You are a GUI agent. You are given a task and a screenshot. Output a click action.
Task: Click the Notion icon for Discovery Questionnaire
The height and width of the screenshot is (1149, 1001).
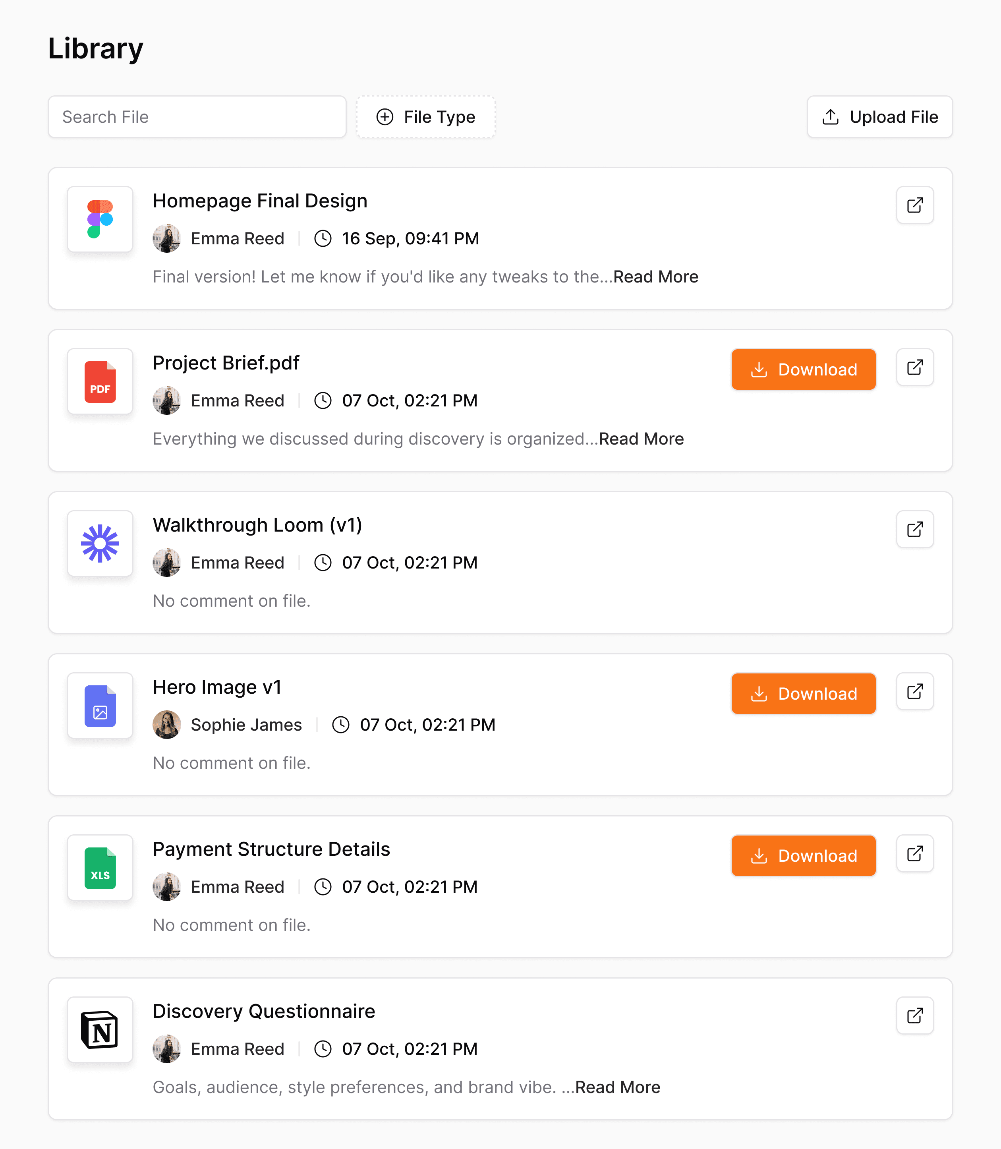100,1029
